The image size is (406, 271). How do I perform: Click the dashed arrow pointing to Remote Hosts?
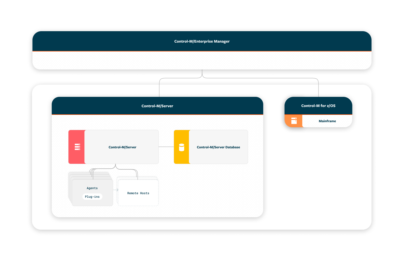[116, 190]
